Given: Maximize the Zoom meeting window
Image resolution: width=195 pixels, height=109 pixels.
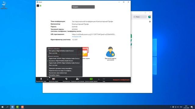Looking at the screenshot, I should click(124, 2).
